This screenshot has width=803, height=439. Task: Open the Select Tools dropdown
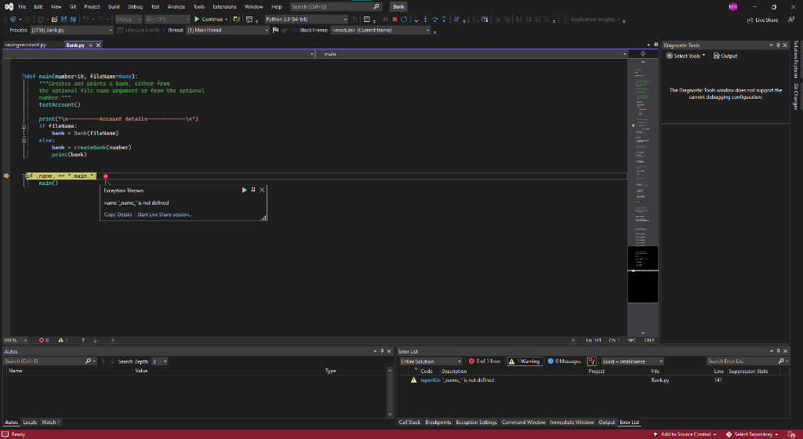(685, 56)
